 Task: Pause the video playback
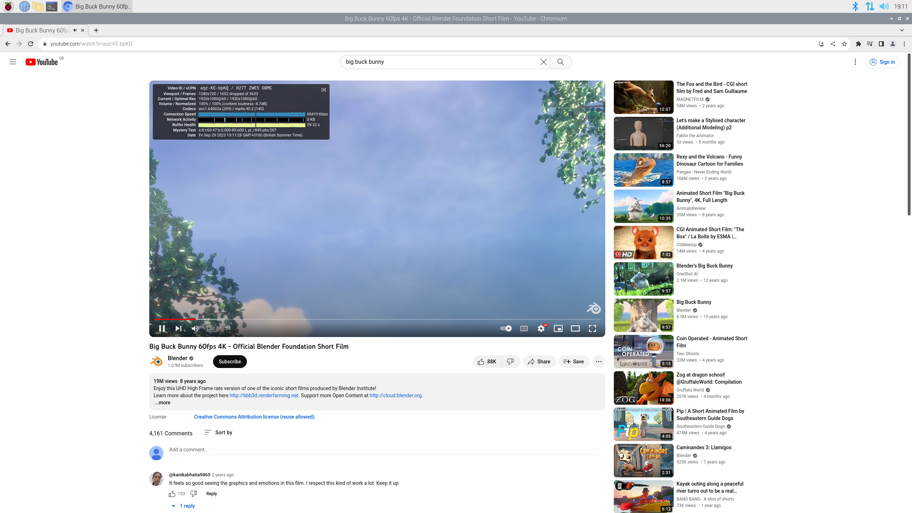tap(162, 328)
